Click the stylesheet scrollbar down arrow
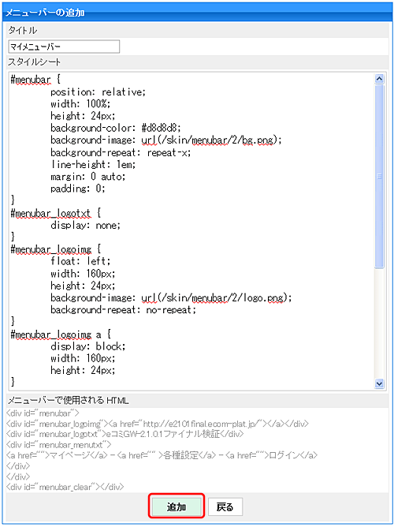This screenshot has width=394, height=527. coord(379,383)
